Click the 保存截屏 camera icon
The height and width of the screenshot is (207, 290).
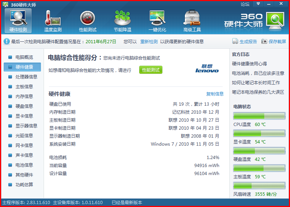[264, 41]
